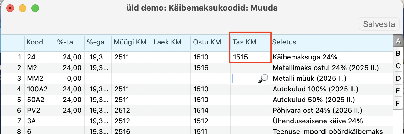This screenshot has height=134, width=404.
Task: Click the Salvesta button
Action: (379, 24)
